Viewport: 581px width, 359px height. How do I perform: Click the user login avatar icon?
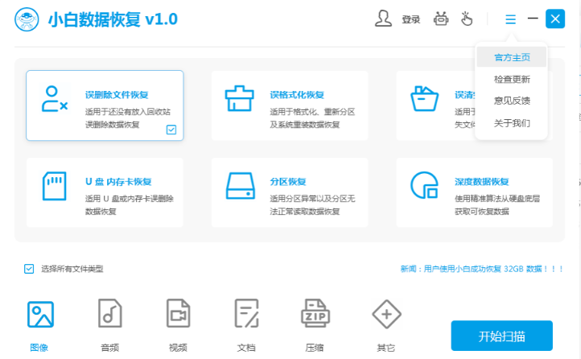tap(383, 19)
